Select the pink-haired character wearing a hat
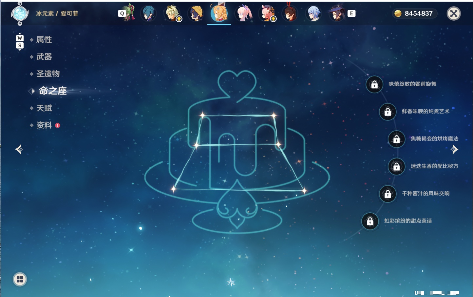Image resolution: width=473 pixels, height=297 pixels. tap(267, 14)
